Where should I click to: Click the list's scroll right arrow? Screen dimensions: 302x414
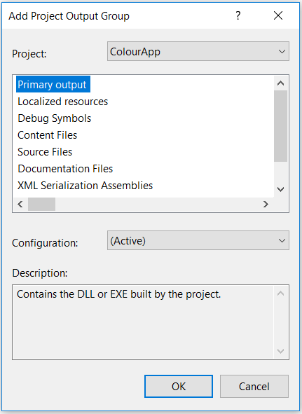pos(266,204)
